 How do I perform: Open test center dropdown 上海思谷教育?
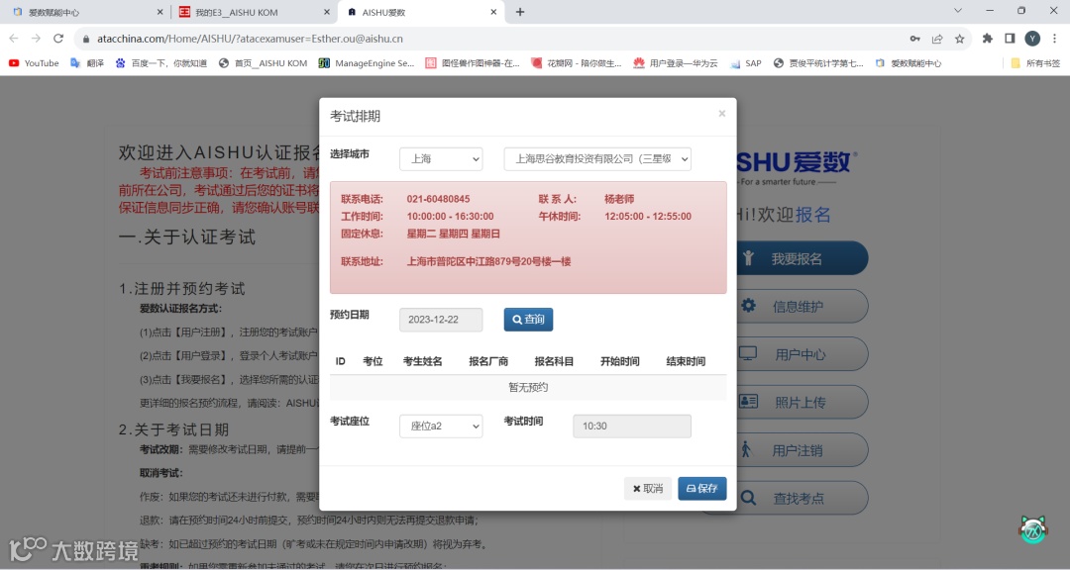pos(597,159)
